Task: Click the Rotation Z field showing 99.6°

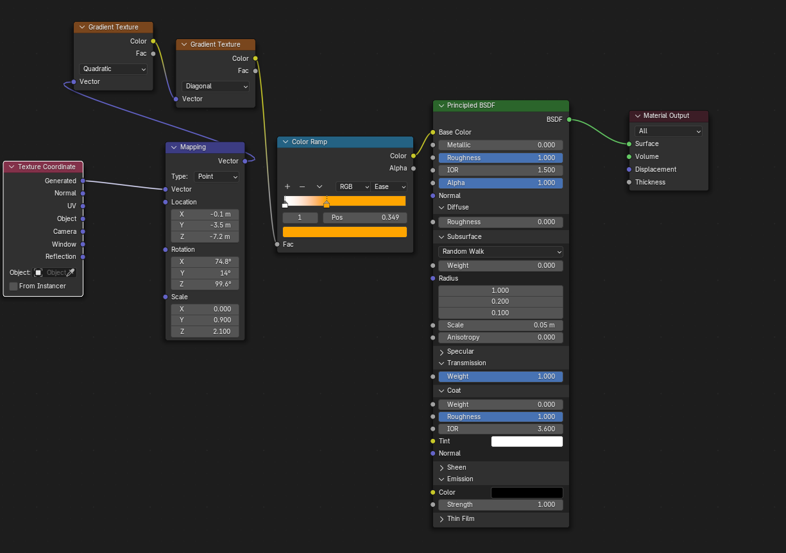Action: (x=205, y=285)
